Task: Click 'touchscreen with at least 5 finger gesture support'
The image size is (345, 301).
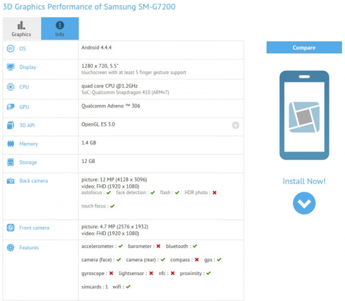Action: click(134, 72)
